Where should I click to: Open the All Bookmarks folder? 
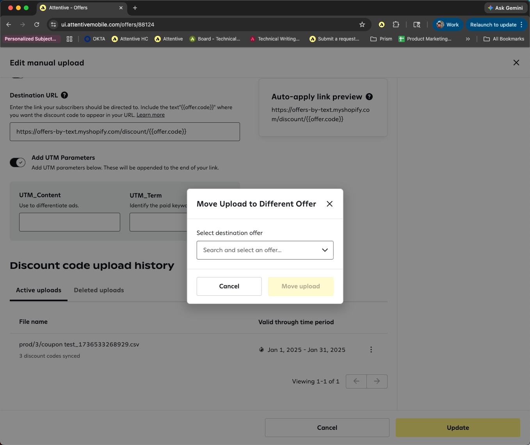(503, 39)
